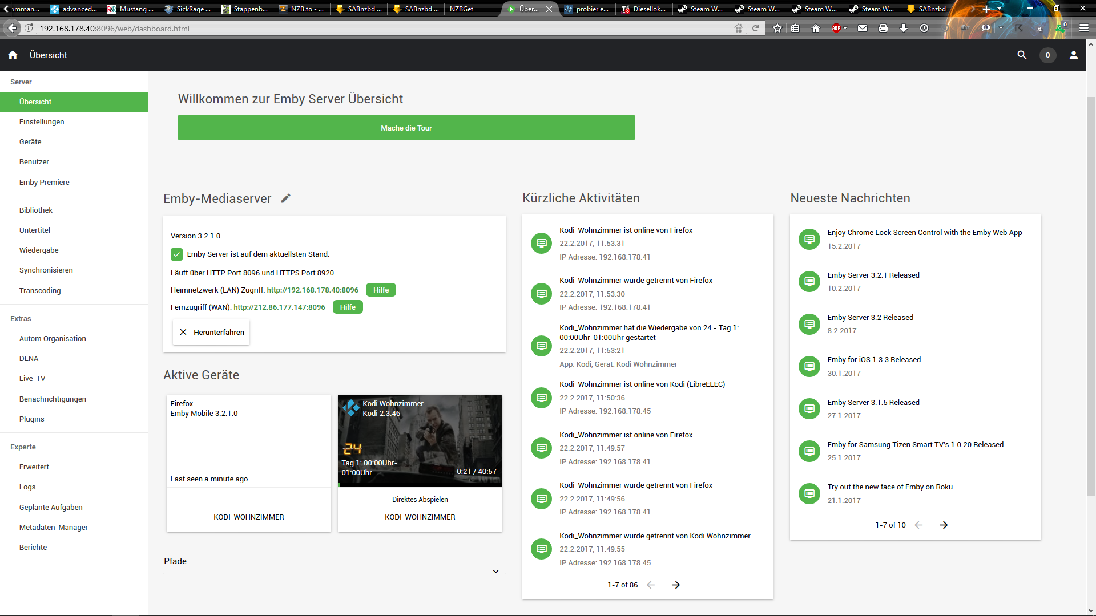Reload the page with the refresh icon
This screenshot has height=616, width=1096.
(x=755, y=28)
